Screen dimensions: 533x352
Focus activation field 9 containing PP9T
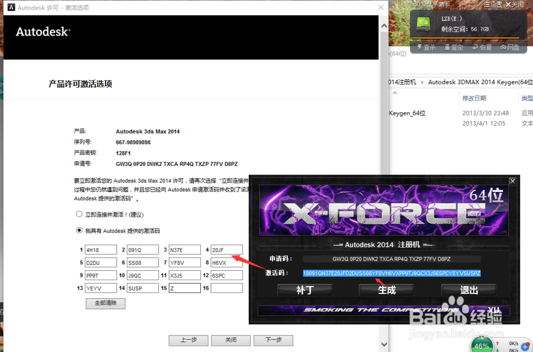(x=101, y=275)
